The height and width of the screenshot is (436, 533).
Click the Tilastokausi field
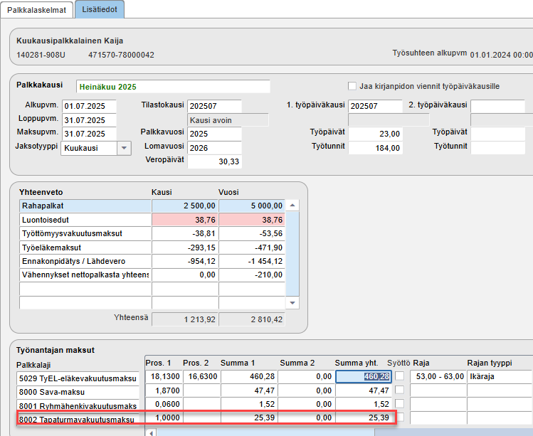click(214, 106)
